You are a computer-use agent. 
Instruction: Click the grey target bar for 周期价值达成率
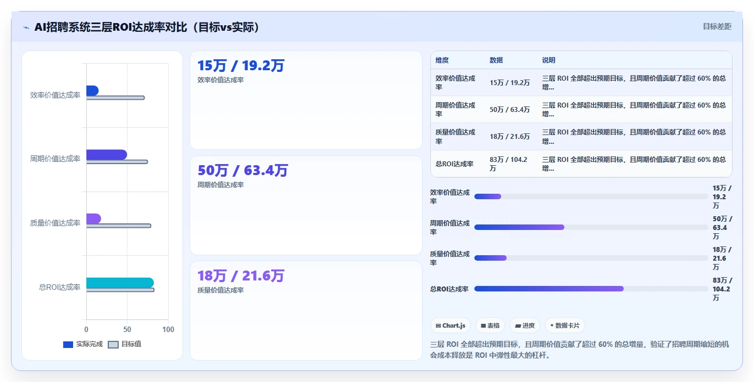[x=117, y=162]
